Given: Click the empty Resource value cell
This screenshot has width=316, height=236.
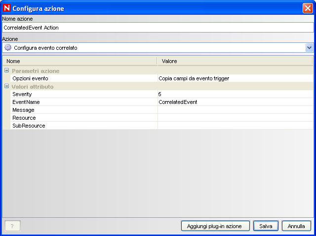Looking at the screenshot, I should click(235, 118).
